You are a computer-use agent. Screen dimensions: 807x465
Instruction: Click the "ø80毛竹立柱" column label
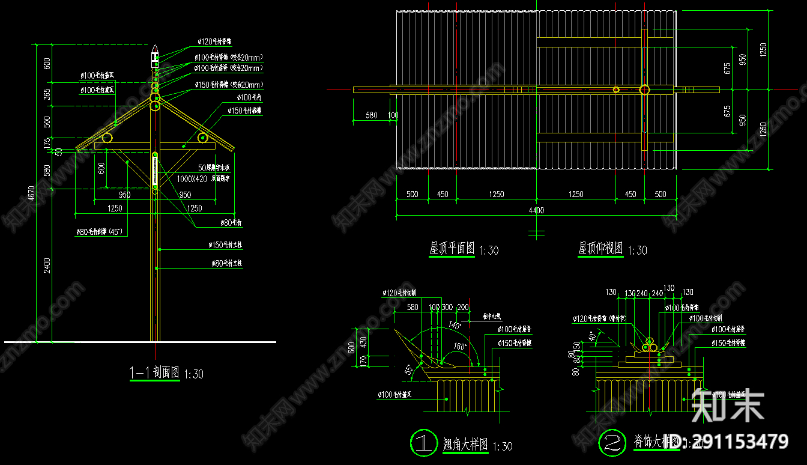pyautogui.click(x=227, y=264)
